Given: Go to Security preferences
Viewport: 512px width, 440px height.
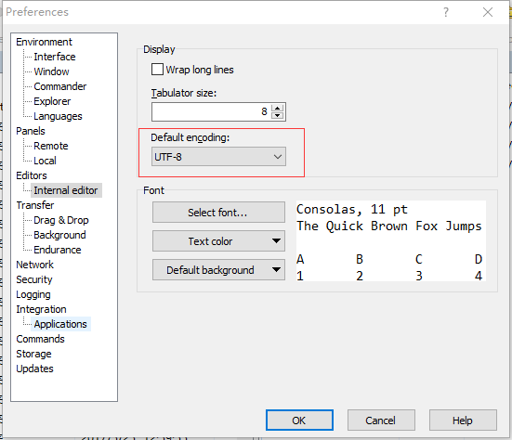Looking at the screenshot, I should [34, 279].
